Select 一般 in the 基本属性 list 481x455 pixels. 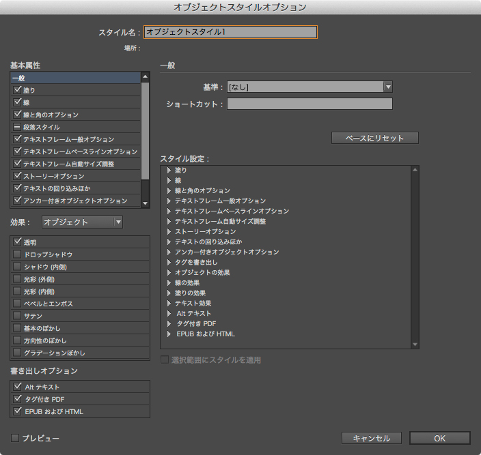(75, 78)
